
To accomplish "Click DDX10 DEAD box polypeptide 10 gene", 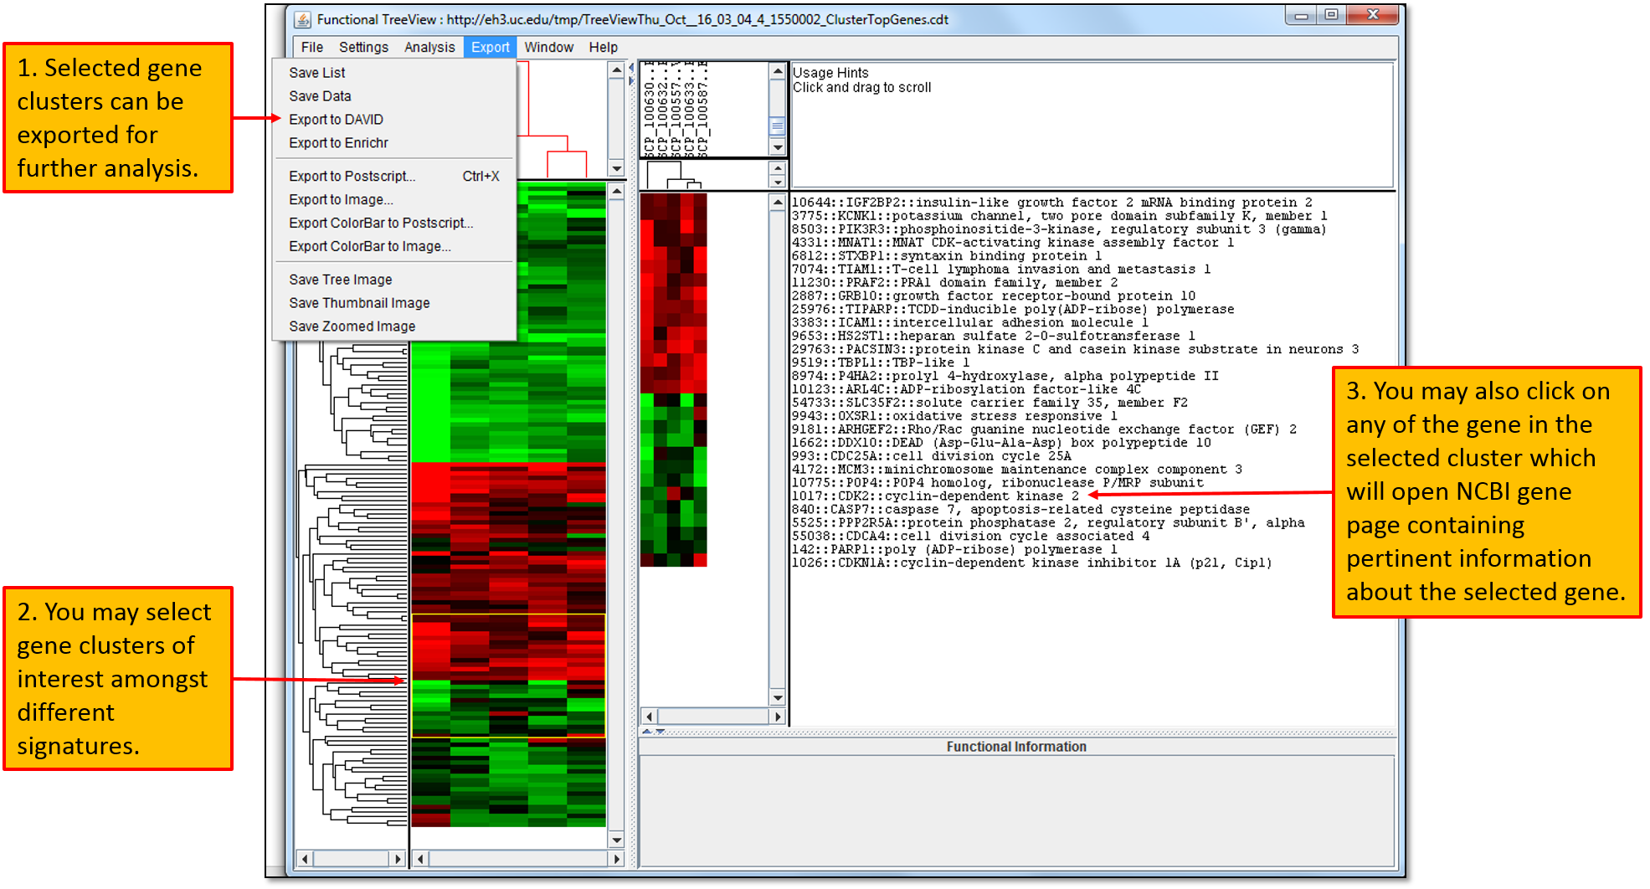I will point(1001,443).
